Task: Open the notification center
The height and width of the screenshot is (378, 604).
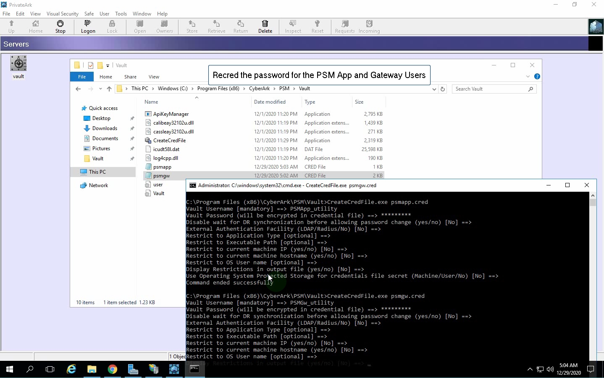Action: click(x=591, y=369)
